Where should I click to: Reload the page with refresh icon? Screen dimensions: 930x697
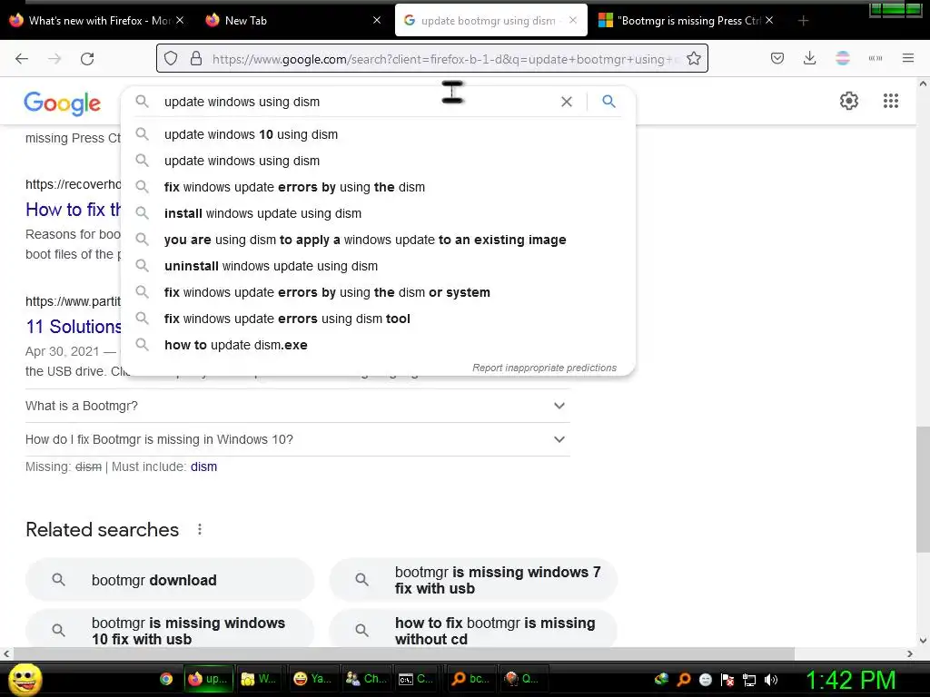pos(87,58)
